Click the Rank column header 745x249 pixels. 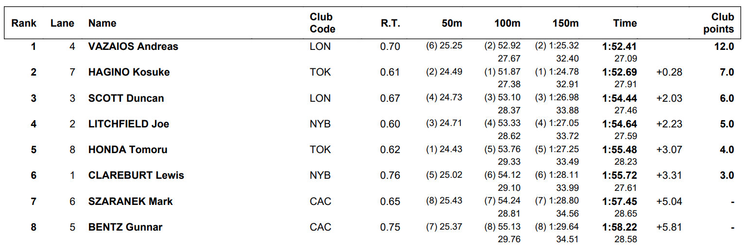point(24,23)
